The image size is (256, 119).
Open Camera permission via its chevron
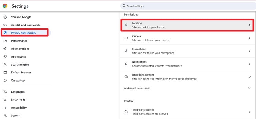point(250,38)
